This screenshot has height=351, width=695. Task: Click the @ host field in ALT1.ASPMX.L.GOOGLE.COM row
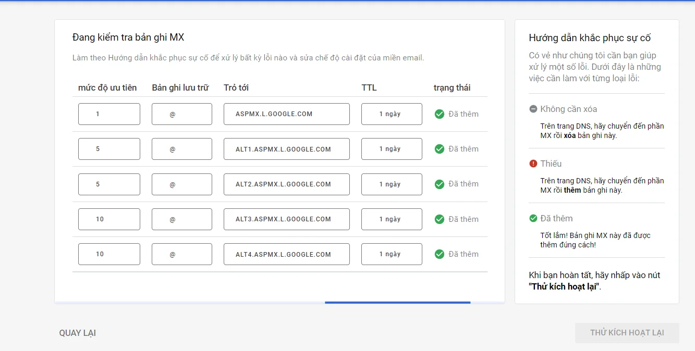(182, 149)
